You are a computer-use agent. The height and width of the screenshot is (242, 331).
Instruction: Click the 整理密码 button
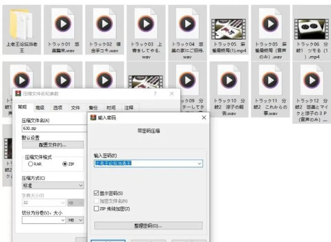coord(148,226)
